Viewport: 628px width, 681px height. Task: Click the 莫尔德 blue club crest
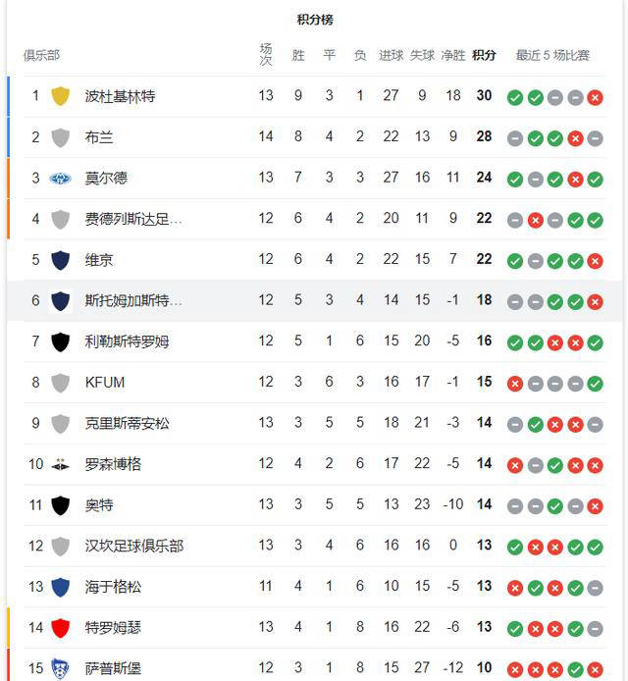tap(61, 179)
